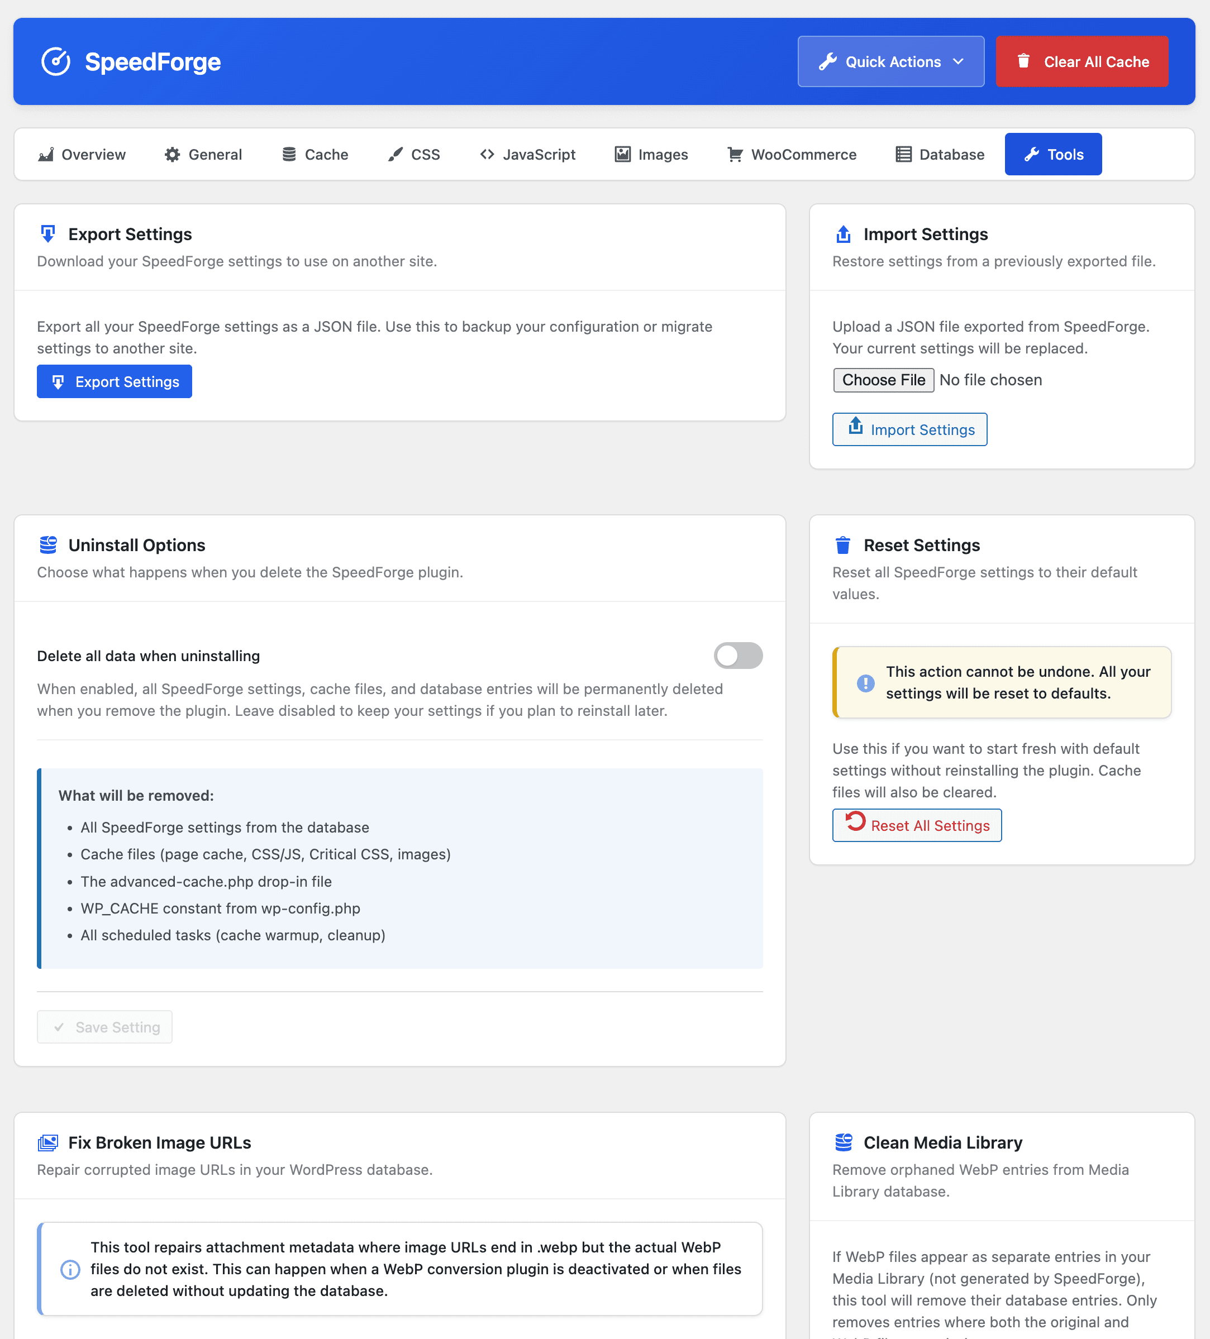
Task: Click the Fix Broken Image URLs icon
Action: (48, 1142)
